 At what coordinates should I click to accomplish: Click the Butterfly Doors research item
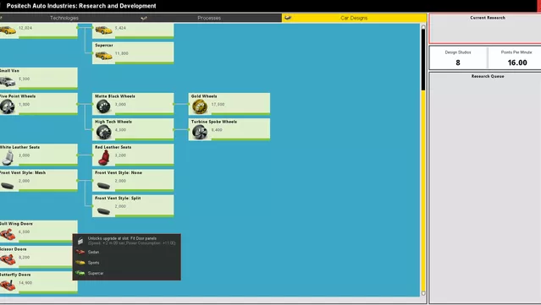point(39,282)
